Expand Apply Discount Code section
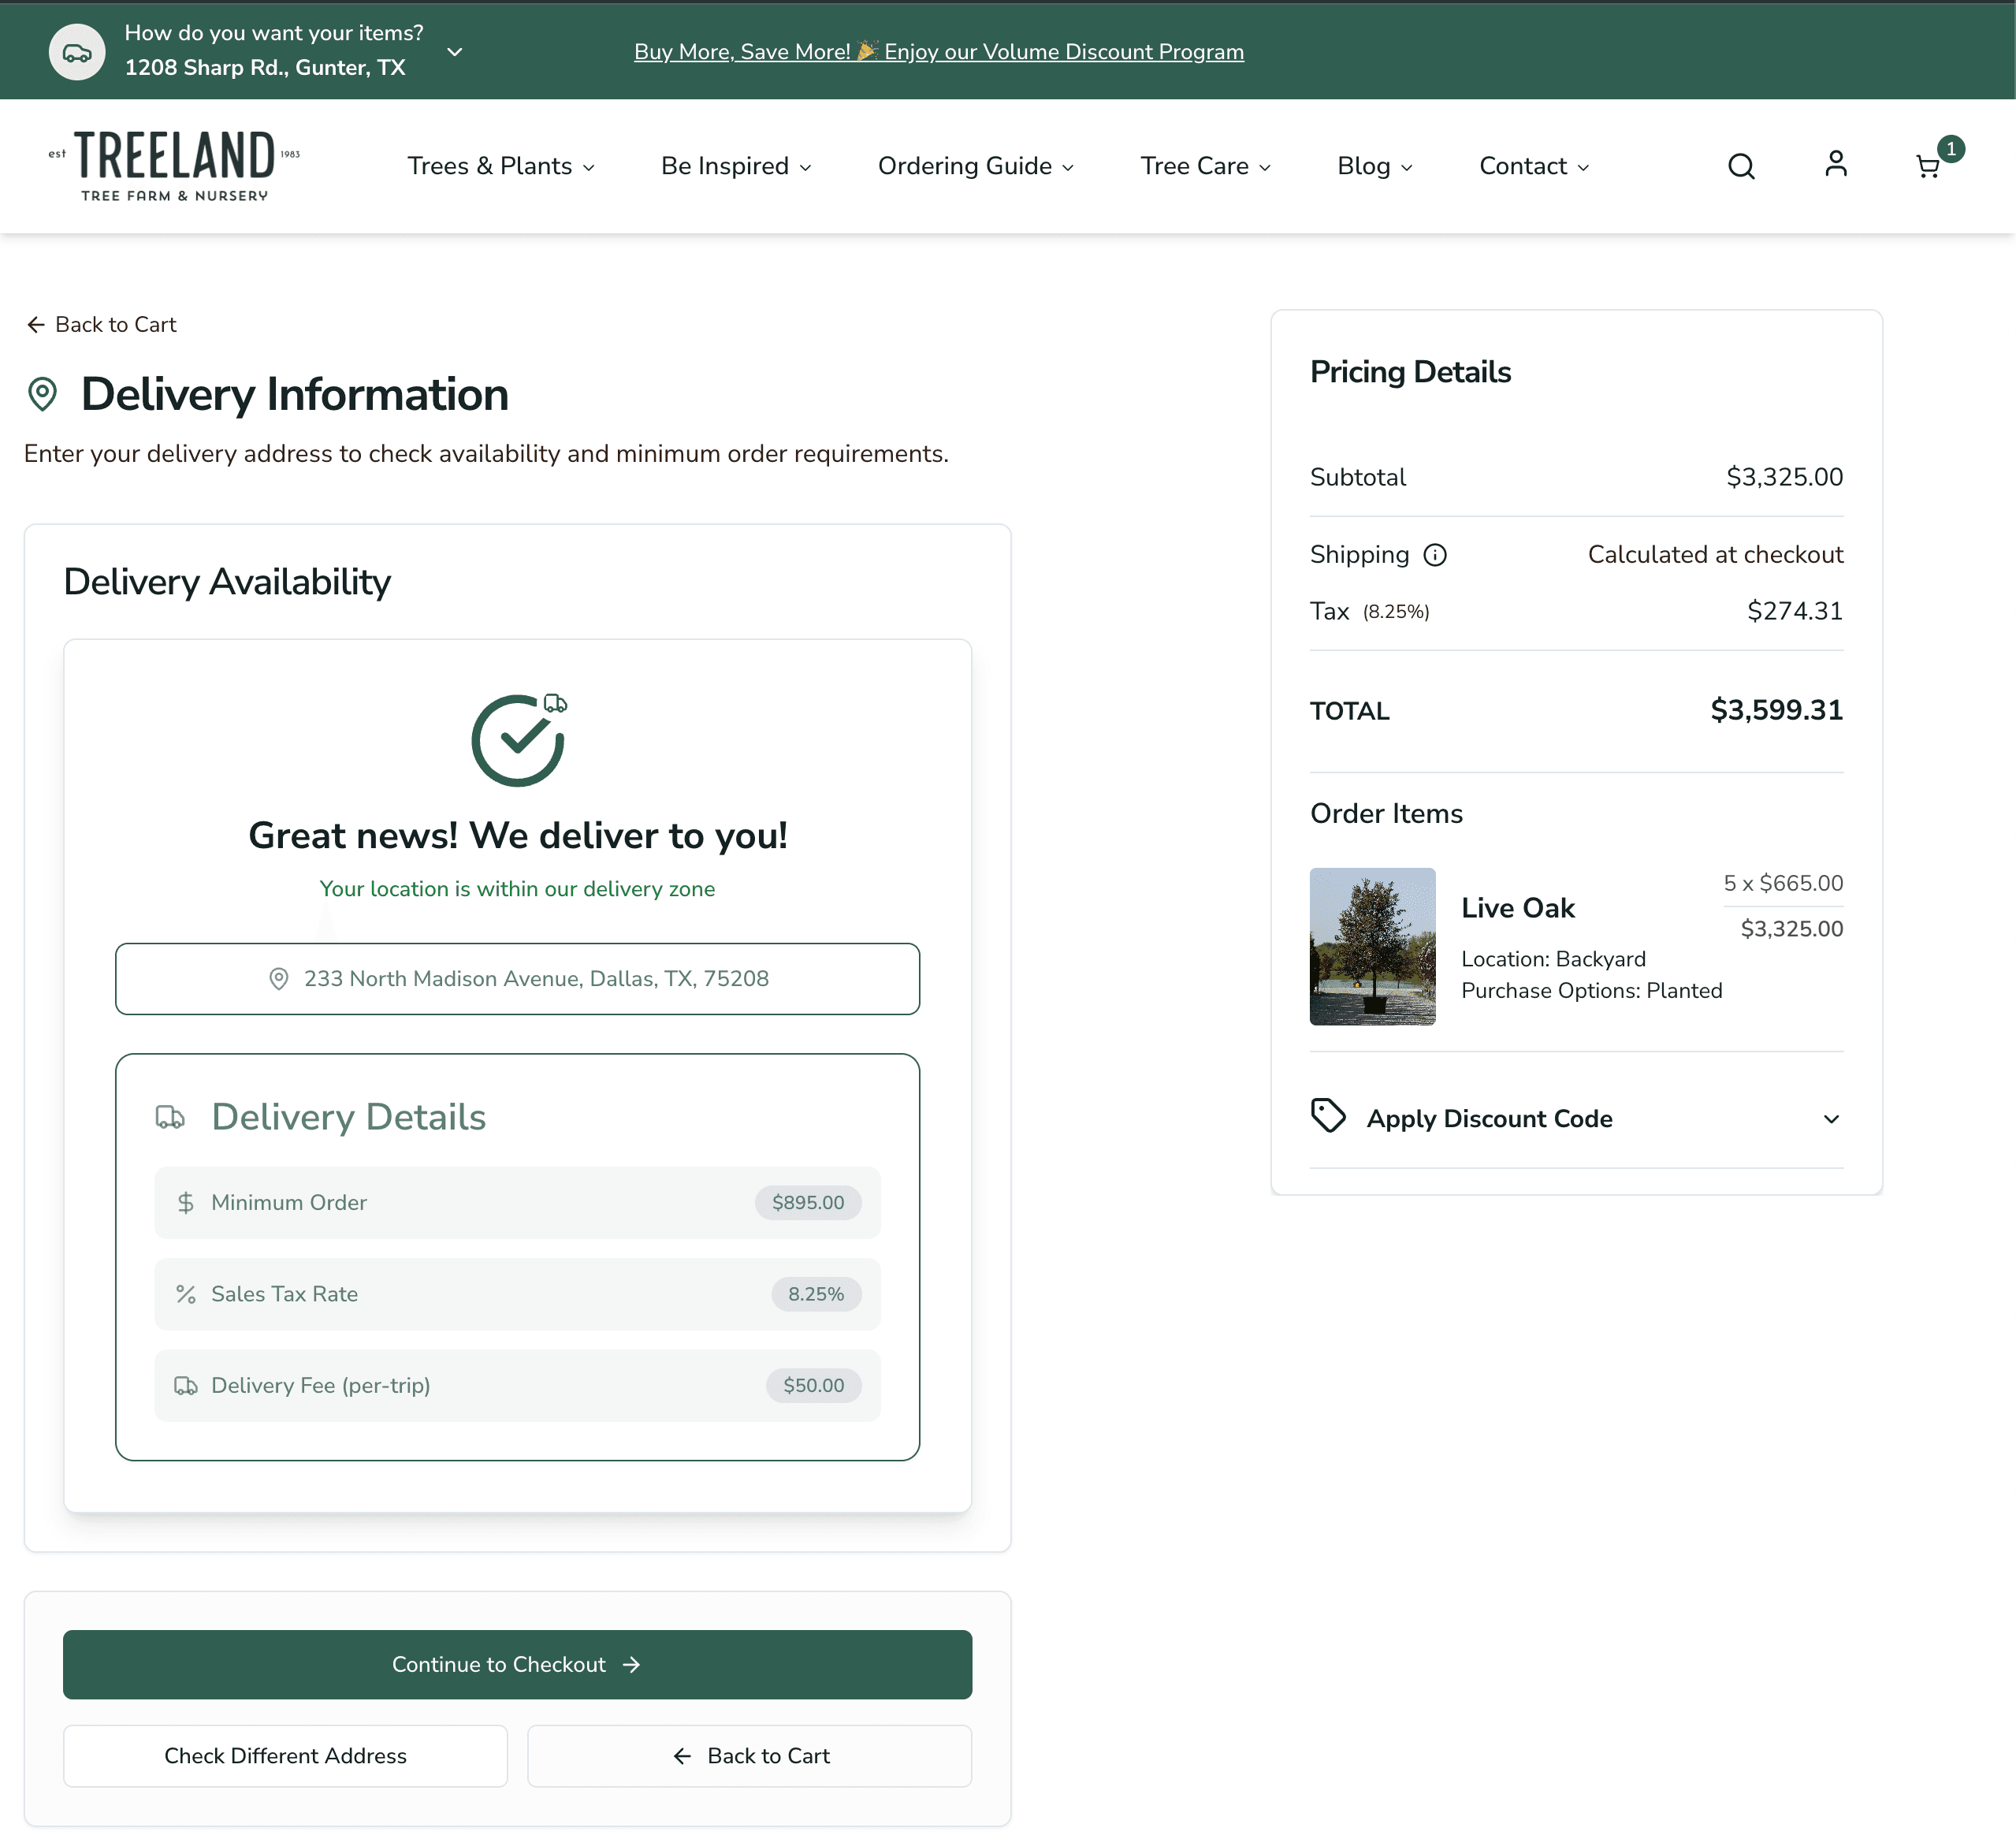The height and width of the screenshot is (1835, 2016). click(x=1831, y=1119)
